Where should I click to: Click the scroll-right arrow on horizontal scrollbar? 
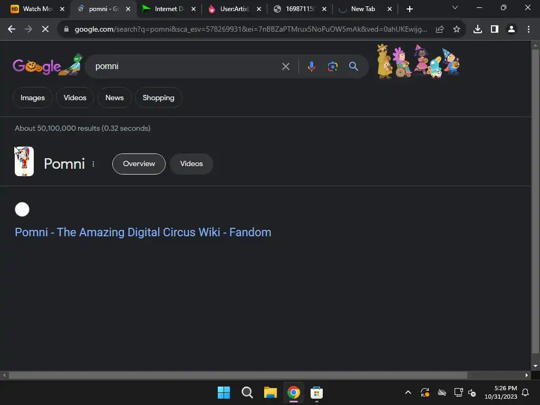pyautogui.click(x=527, y=375)
